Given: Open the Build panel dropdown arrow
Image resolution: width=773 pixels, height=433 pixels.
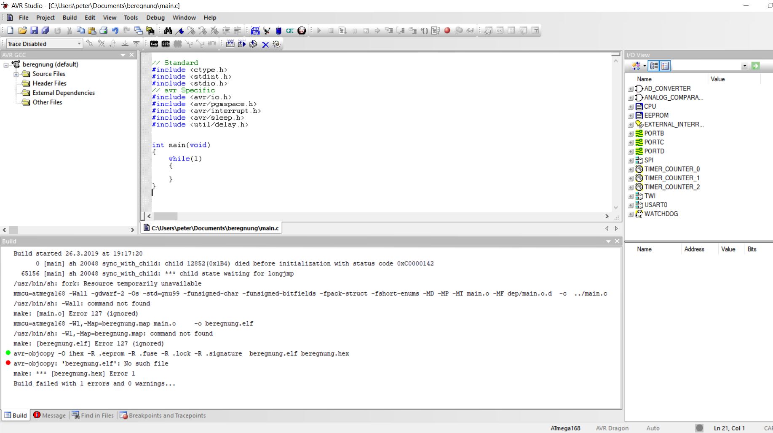Looking at the screenshot, I should [608, 241].
